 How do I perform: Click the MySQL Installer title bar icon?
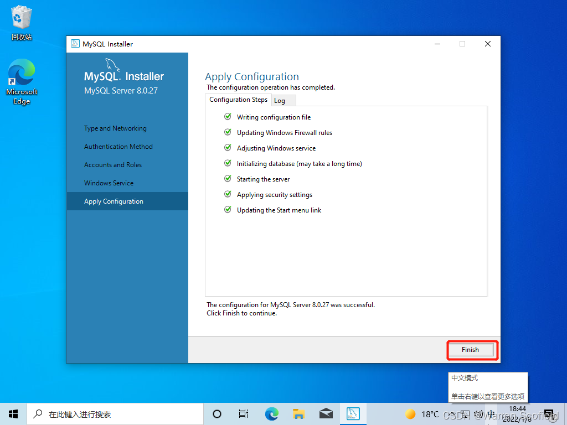75,44
